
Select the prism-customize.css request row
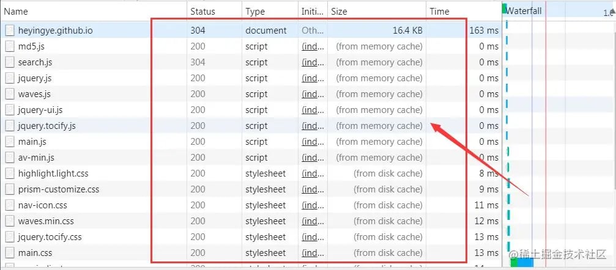pos(251,189)
